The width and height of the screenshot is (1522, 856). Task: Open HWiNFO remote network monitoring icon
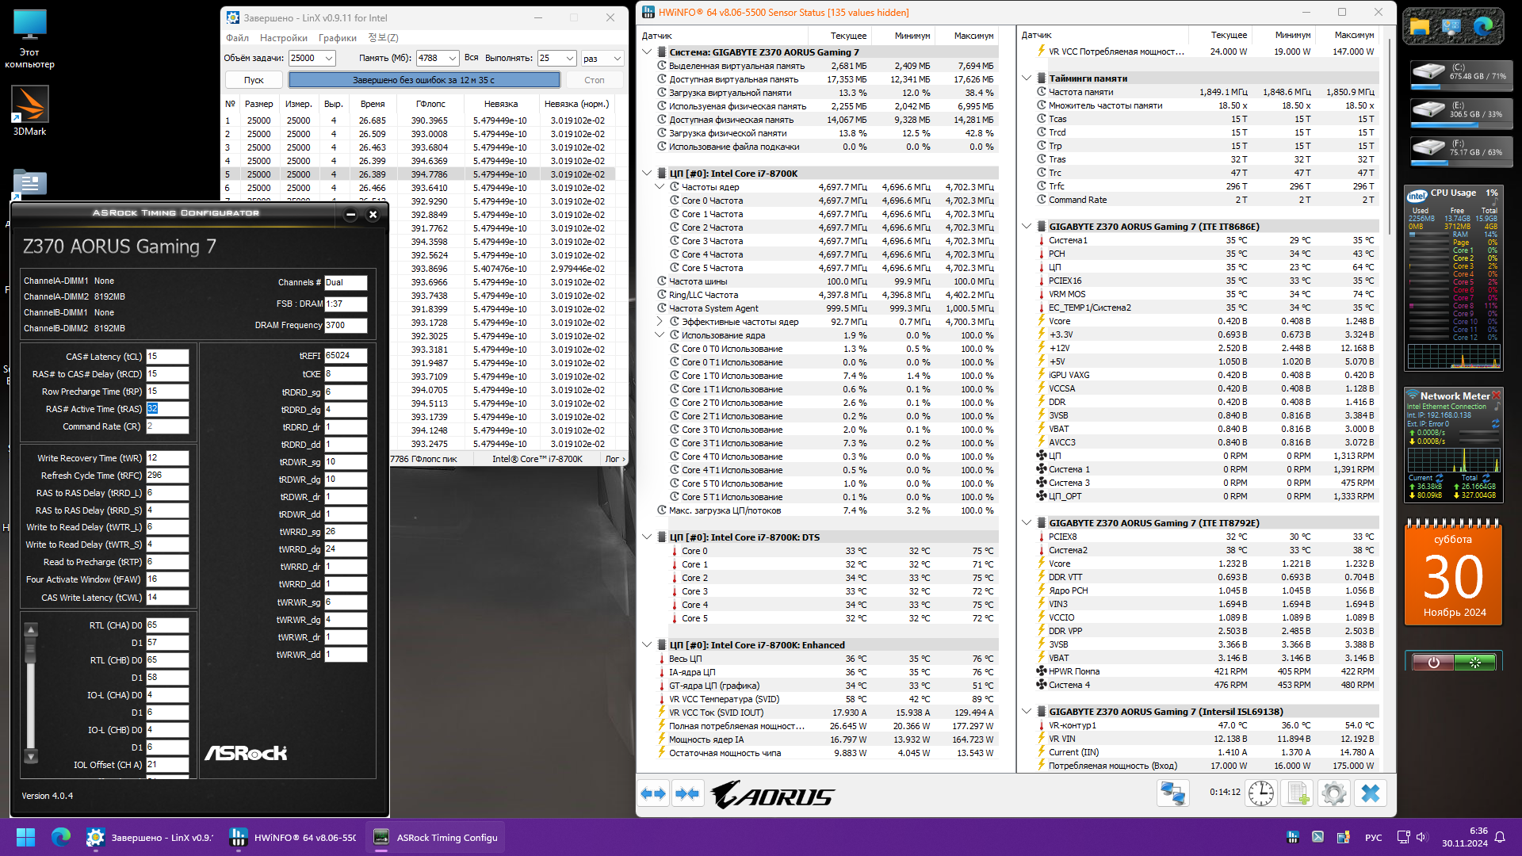point(1172,793)
